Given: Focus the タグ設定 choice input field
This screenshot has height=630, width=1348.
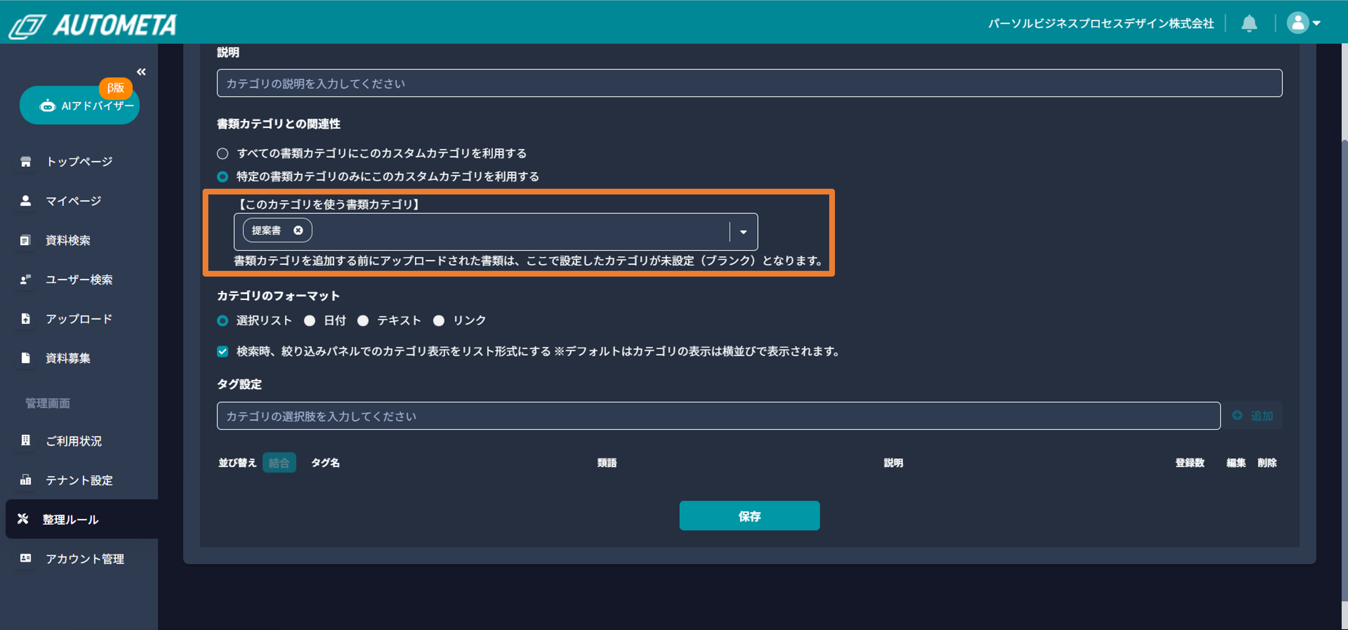Looking at the screenshot, I should click(x=719, y=416).
